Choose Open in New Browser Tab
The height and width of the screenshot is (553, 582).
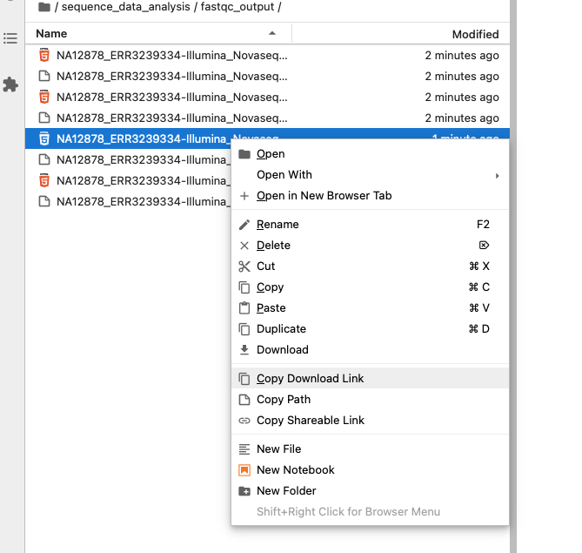[324, 196]
